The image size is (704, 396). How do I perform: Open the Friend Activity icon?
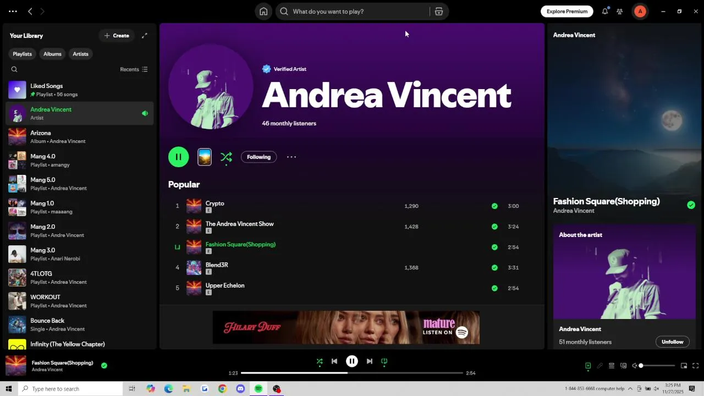pyautogui.click(x=620, y=11)
